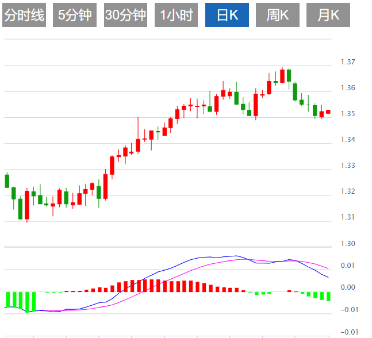Click the 1.34 price axis label
This screenshot has width=372, height=338.
pyautogui.click(x=348, y=140)
